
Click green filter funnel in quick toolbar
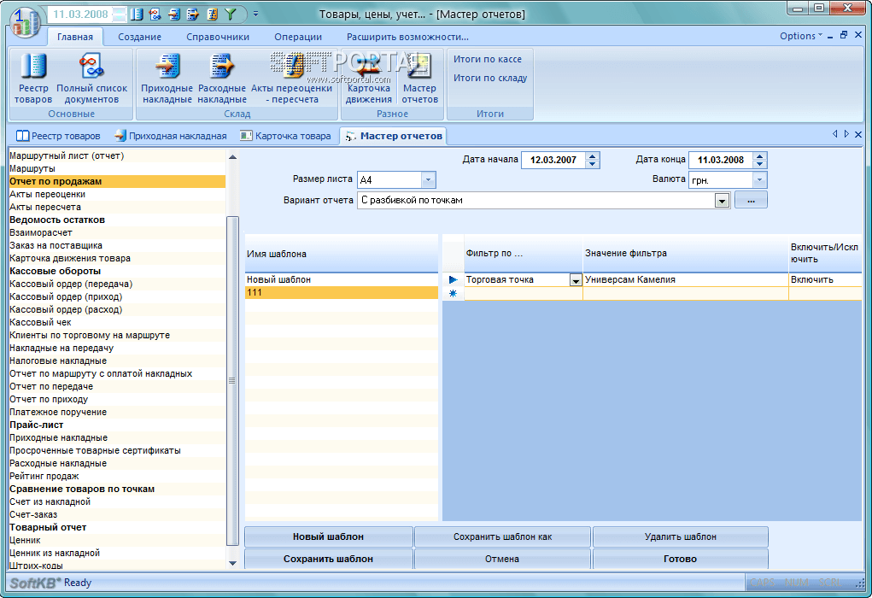click(230, 15)
